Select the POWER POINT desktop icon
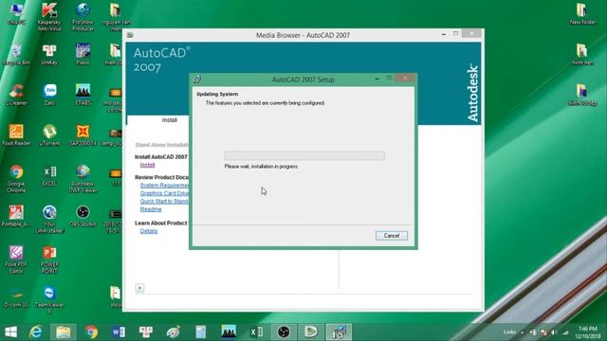This screenshot has height=341, width=607. (x=49, y=260)
